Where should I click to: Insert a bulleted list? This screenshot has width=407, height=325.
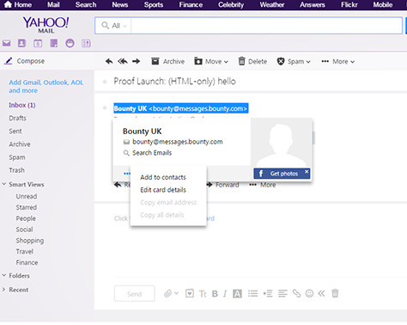(x=252, y=293)
